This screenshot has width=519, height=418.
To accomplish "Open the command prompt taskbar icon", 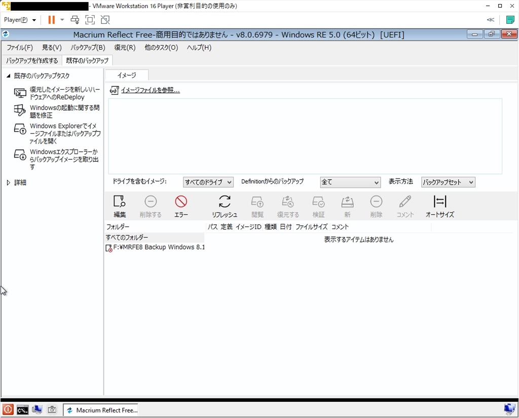I will tap(22, 410).
